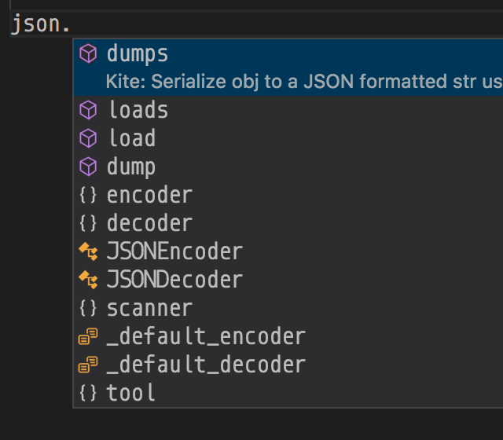The image size is (503, 440).
Task: Click the method icon next to loads
Action: click(89, 110)
